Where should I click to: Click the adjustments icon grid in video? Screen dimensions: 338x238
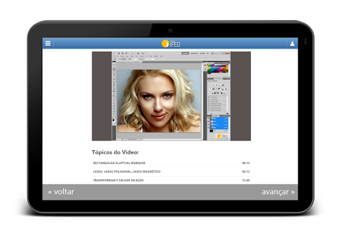pyautogui.click(x=218, y=89)
